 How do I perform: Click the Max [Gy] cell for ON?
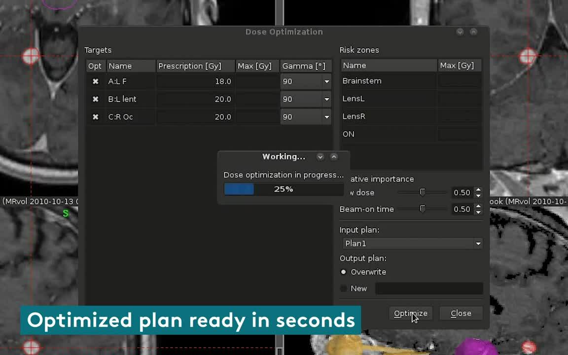pyautogui.click(x=460, y=134)
